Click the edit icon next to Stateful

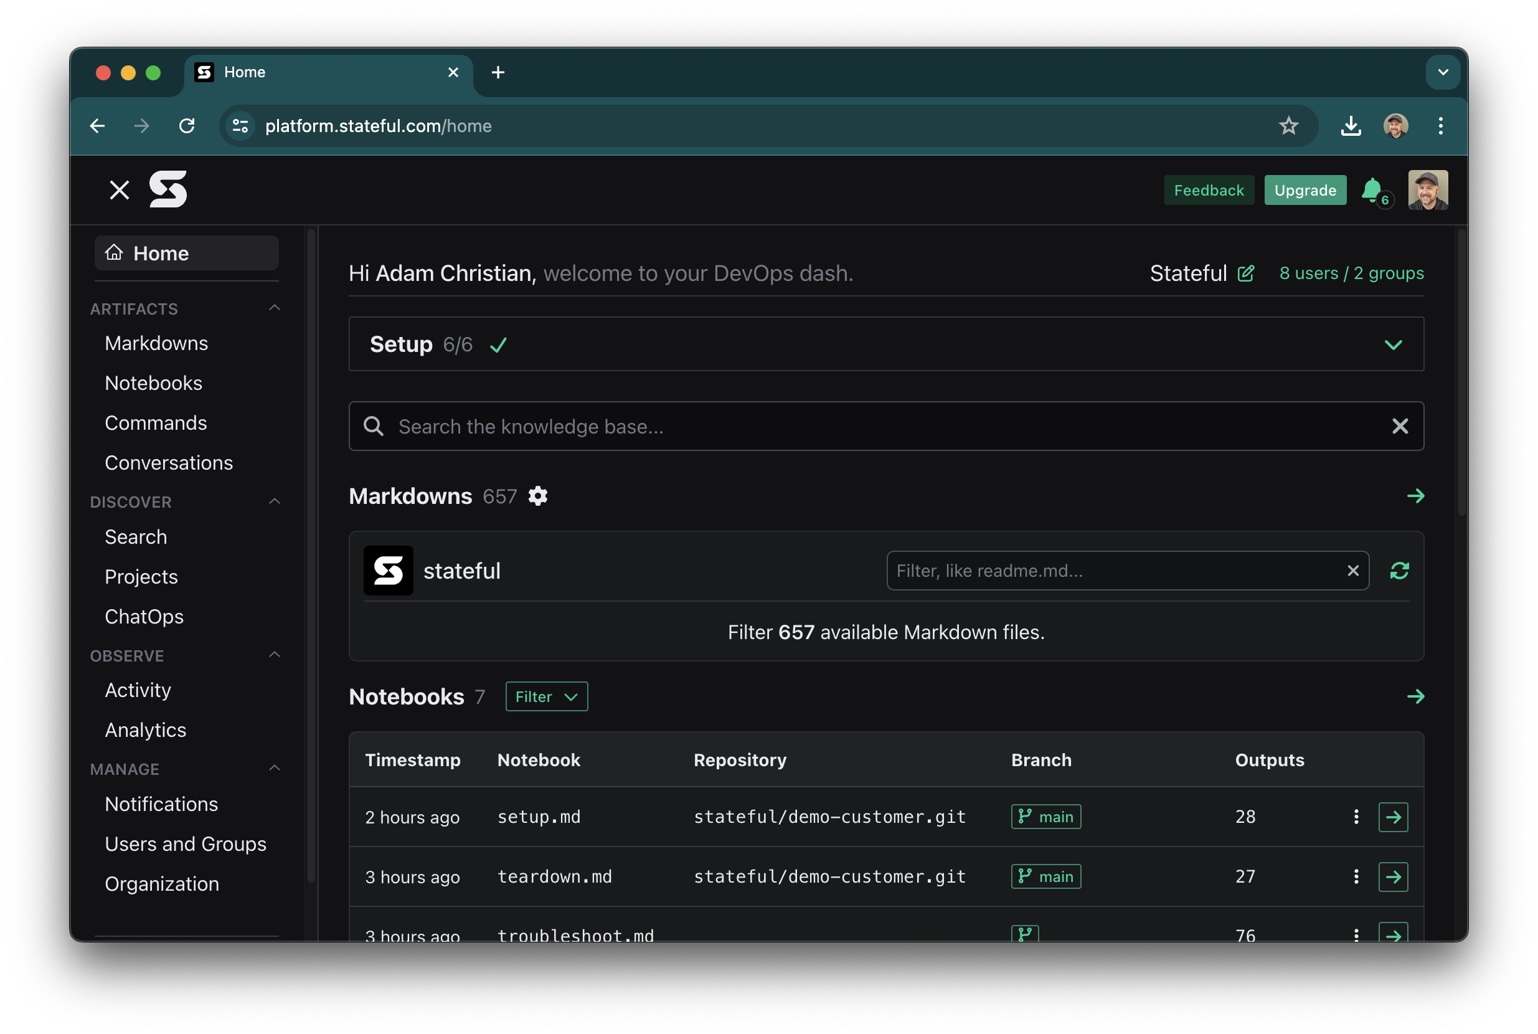1246,273
